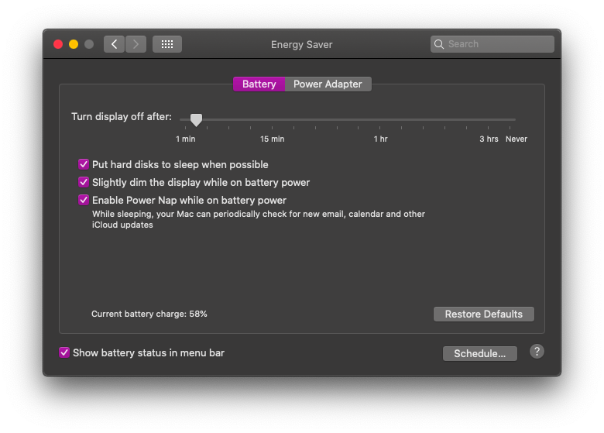Click the 1 min slider label
The width and height of the screenshot is (604, 433).
(186, 139)
